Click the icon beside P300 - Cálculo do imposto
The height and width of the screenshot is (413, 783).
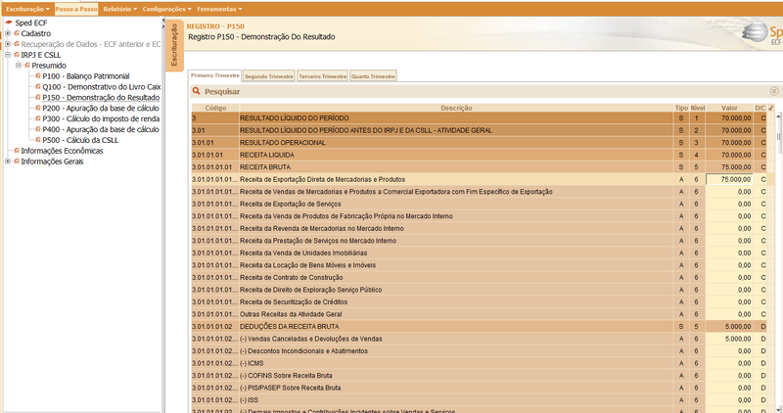[38, 118]
